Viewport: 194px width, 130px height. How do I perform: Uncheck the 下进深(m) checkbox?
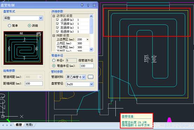point(57,24)
